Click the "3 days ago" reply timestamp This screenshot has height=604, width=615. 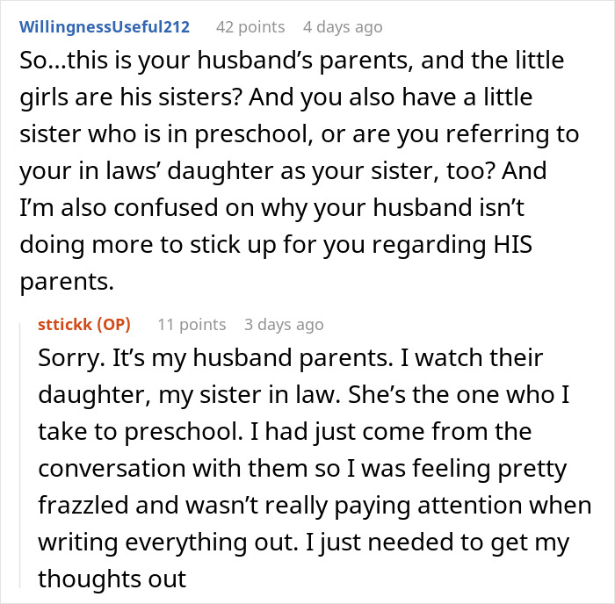[284, 325]
